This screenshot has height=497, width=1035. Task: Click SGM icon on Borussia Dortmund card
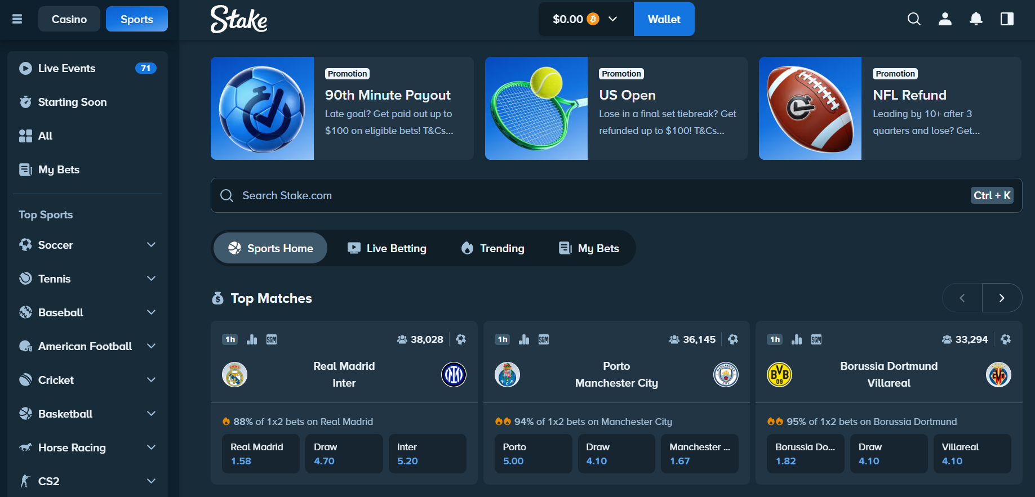(x=816, y=339)
